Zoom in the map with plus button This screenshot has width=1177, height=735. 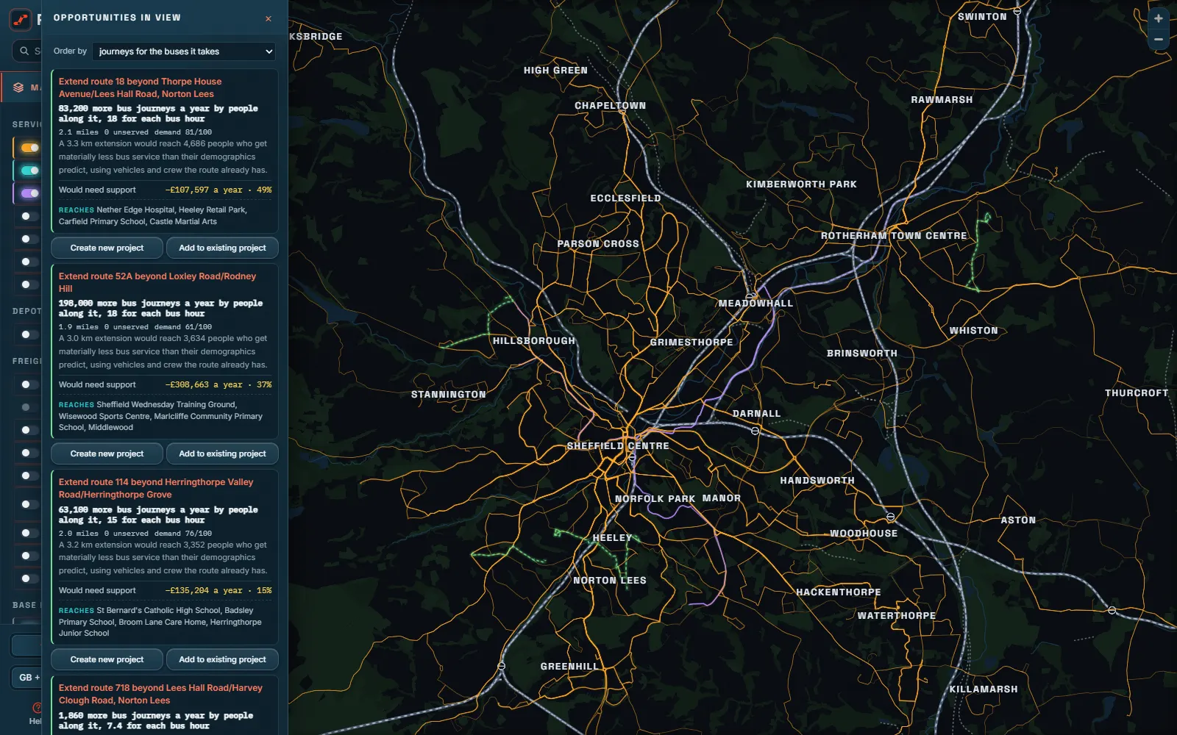[x=1159, y=18]
